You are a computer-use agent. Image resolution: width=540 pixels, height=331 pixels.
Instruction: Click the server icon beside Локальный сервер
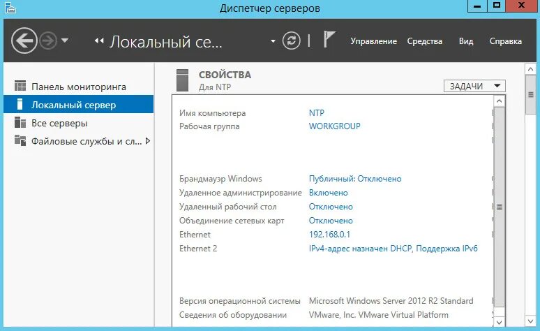pyautogui.click(x=20, y=104)
